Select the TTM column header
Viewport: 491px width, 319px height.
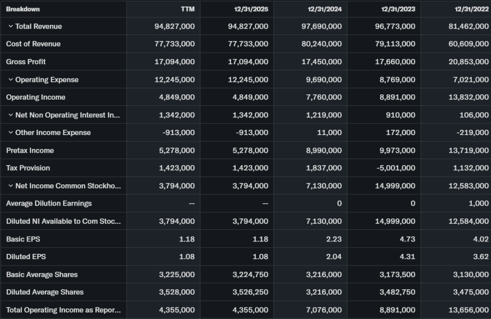(188, 9)
